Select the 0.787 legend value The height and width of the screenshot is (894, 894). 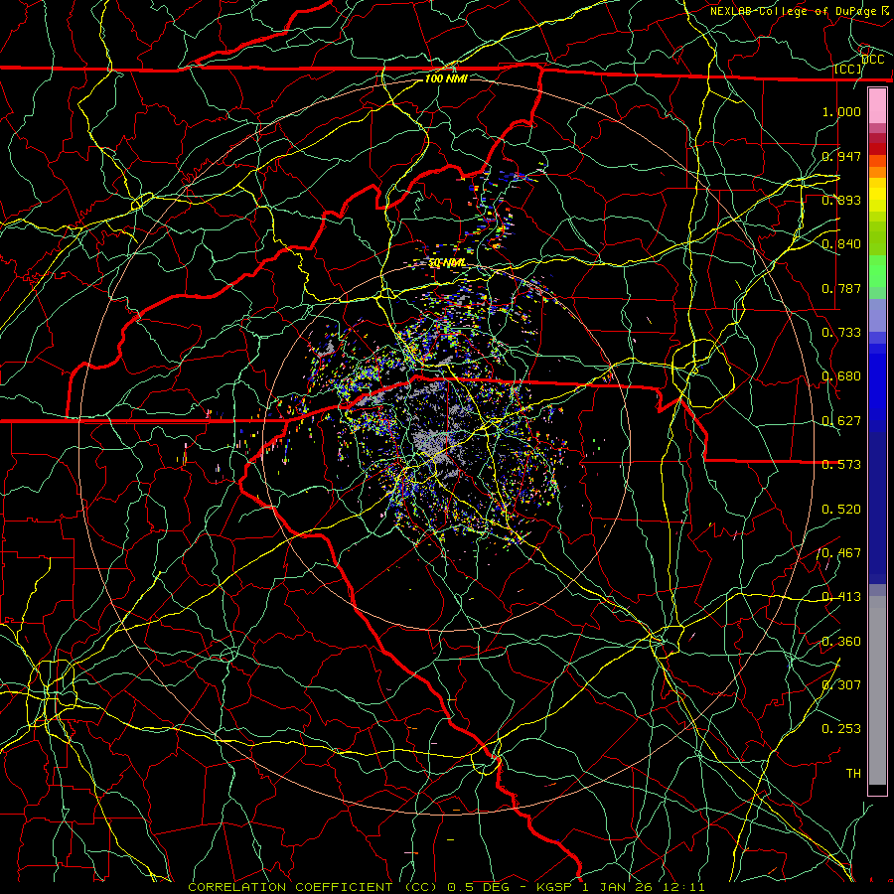(x=841, y=288)
